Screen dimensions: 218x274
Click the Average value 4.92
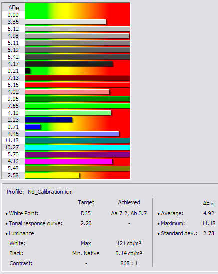[209, 213]
